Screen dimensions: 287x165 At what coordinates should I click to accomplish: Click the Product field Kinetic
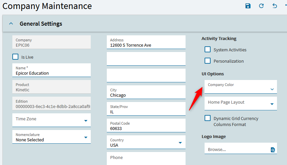(x=51, y=87)
